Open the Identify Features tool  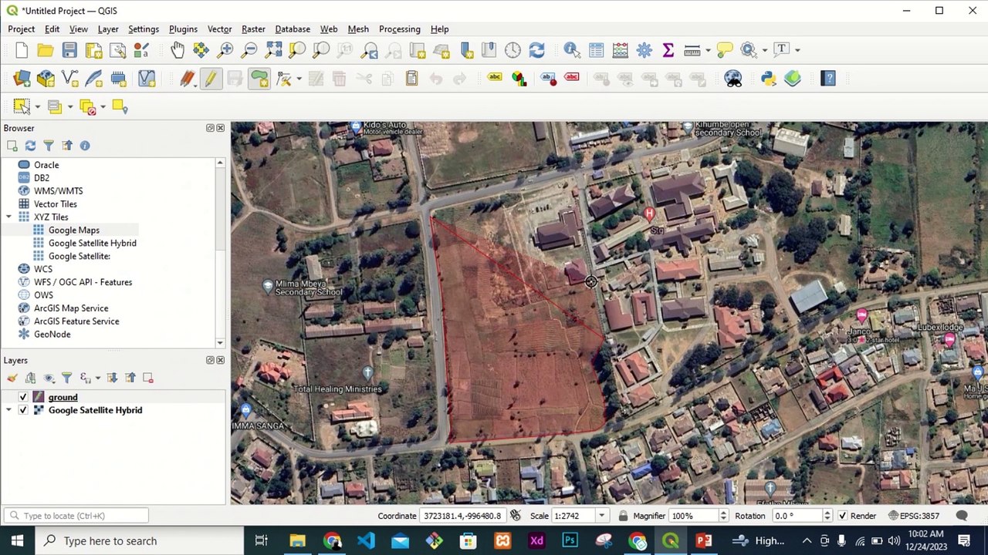[x=572, y=50]
